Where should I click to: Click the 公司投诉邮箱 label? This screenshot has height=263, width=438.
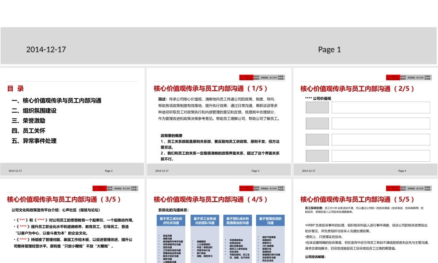click(x=315, y=256)
